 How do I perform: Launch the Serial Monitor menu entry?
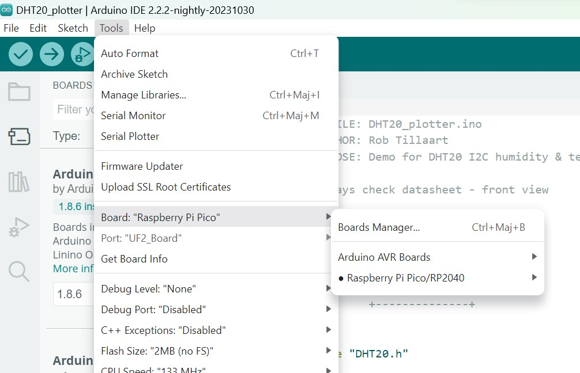[216, 116]
